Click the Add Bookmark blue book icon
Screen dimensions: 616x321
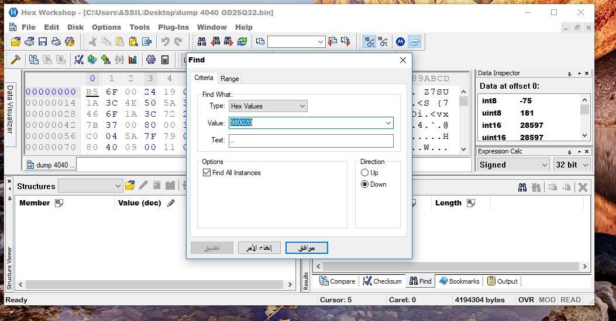coord(92,60)
